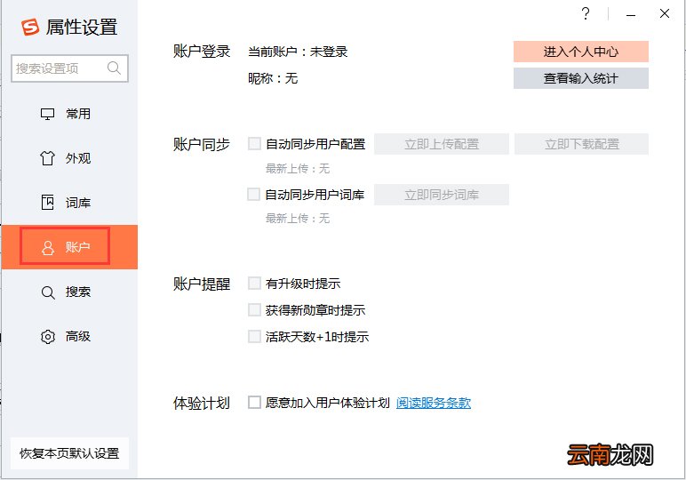
Task: Click the monitor icon beside 常用
Action: (x=47, y=114)
